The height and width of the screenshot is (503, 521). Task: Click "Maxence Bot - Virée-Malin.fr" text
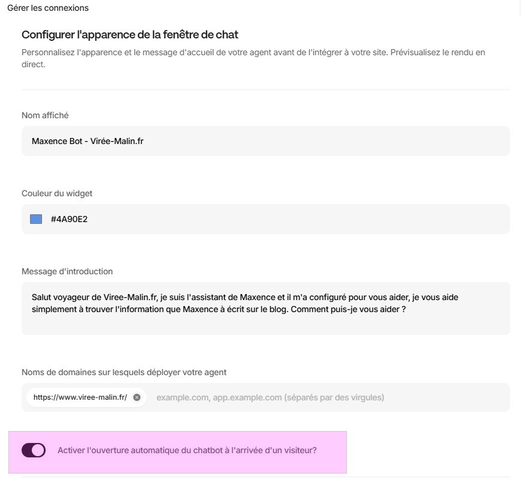pyautogui.click(x=88, y=142)
